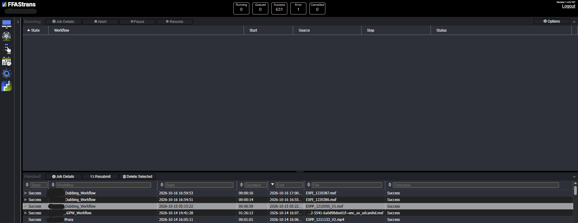578x223 pixels.
Task: Abort the running job
Action: (x=100, y=22)
